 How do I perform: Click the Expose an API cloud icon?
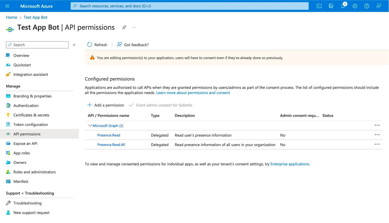(x=8, y=144)
